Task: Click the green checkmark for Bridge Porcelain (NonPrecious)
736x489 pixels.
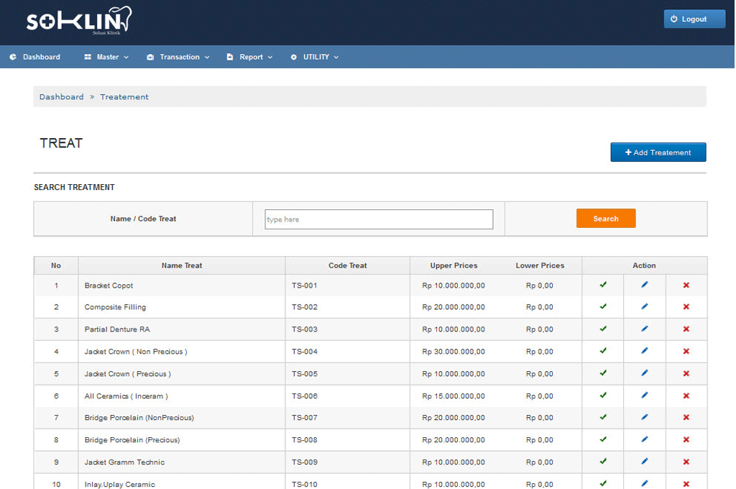Action: [x=603, y=417]
